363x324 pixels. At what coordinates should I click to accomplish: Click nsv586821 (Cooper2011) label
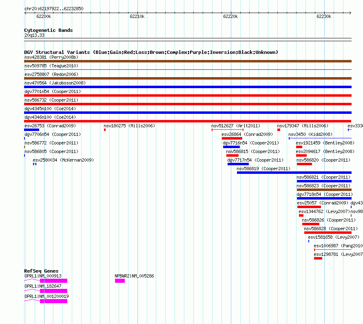pos(324,177)
